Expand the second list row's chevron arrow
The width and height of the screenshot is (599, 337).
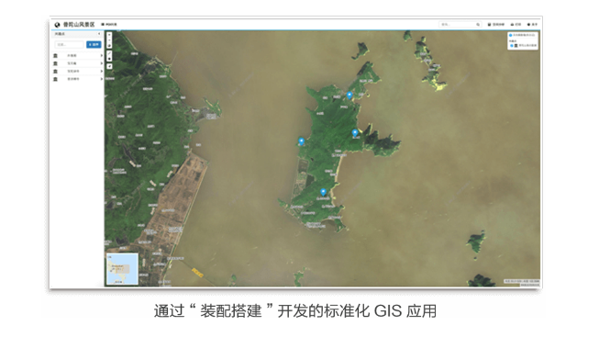point(101,63)
